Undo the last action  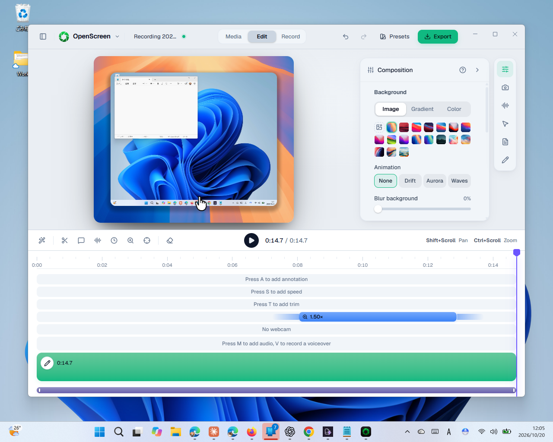346,37
